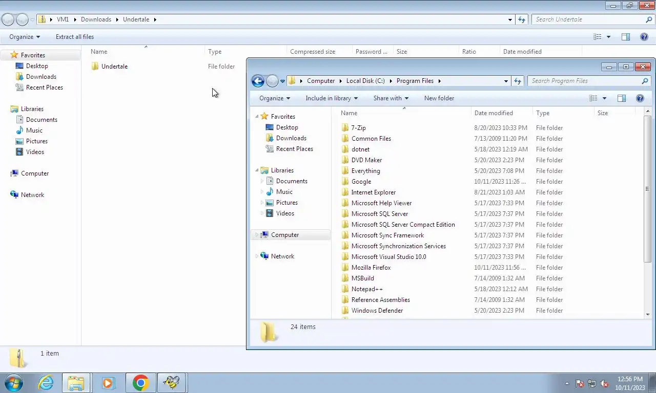Open the Share with dropdown

[391, 98]
